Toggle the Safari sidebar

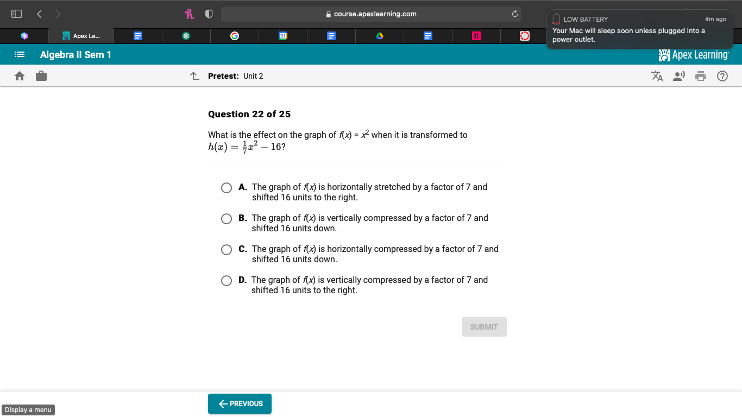pyautogui.click(x=17, y=14)
